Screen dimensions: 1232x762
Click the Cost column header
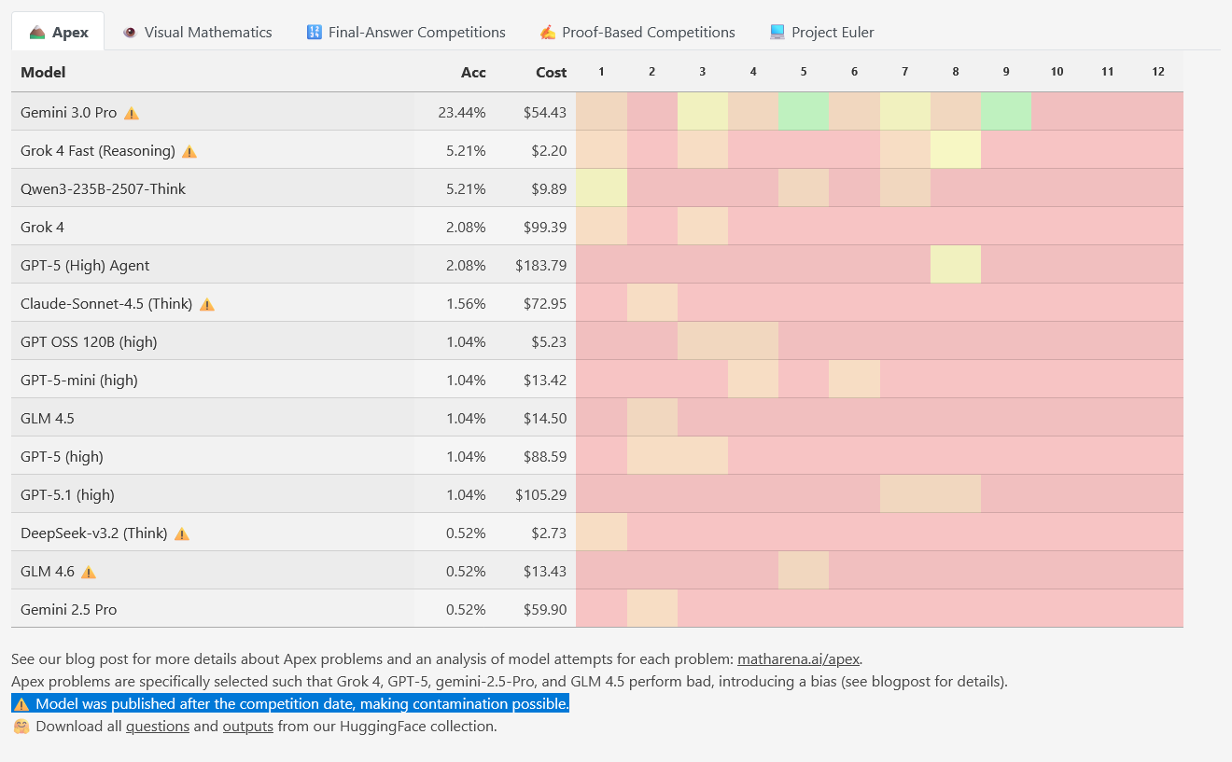tap(551, 72)
